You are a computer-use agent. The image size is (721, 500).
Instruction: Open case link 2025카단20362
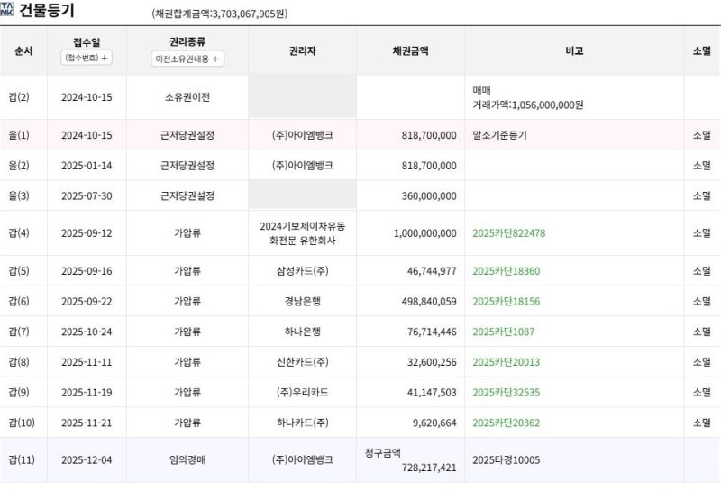point(506,423)
